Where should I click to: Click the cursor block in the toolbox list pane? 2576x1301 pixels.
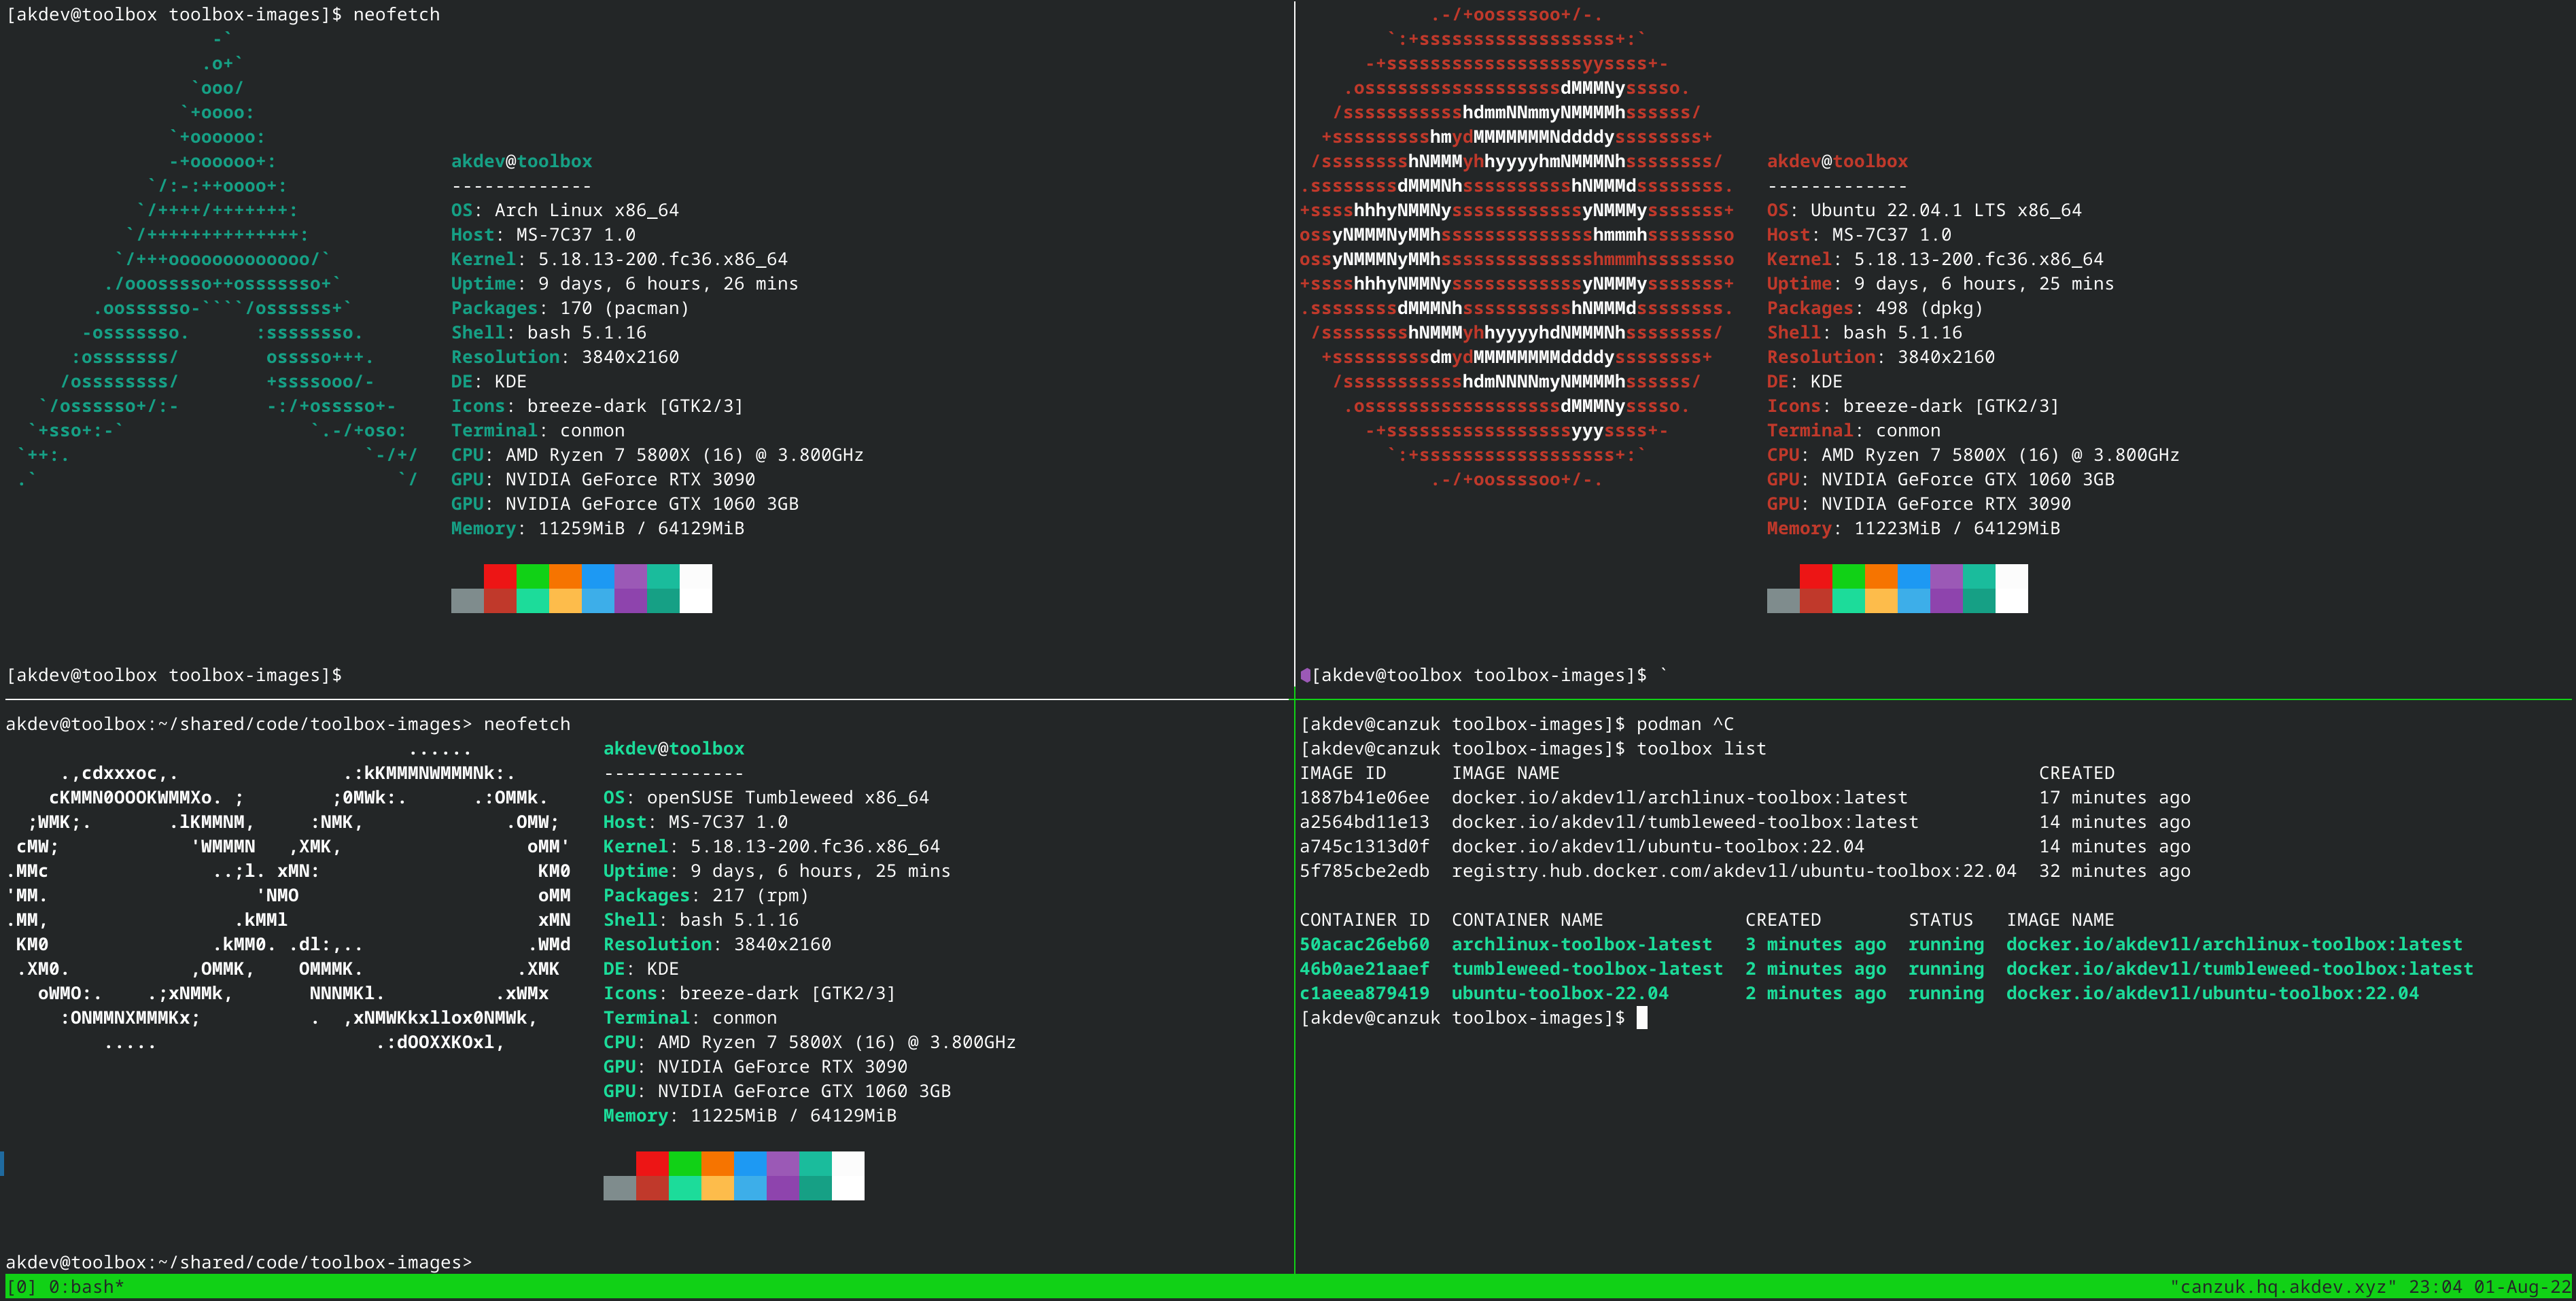pos(1641,1018)
